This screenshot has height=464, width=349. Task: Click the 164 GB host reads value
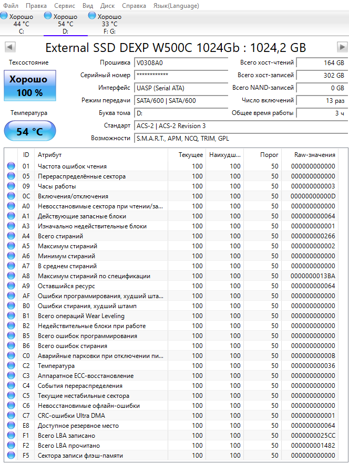click(x=322, y=63)
